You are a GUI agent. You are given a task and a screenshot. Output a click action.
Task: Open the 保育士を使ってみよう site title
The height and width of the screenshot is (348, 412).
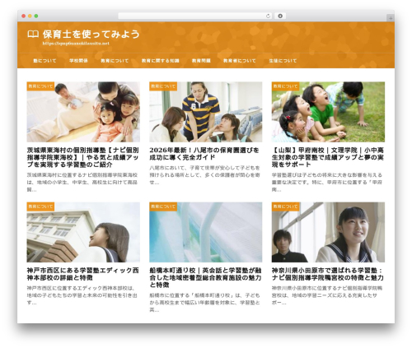(91, 35)
